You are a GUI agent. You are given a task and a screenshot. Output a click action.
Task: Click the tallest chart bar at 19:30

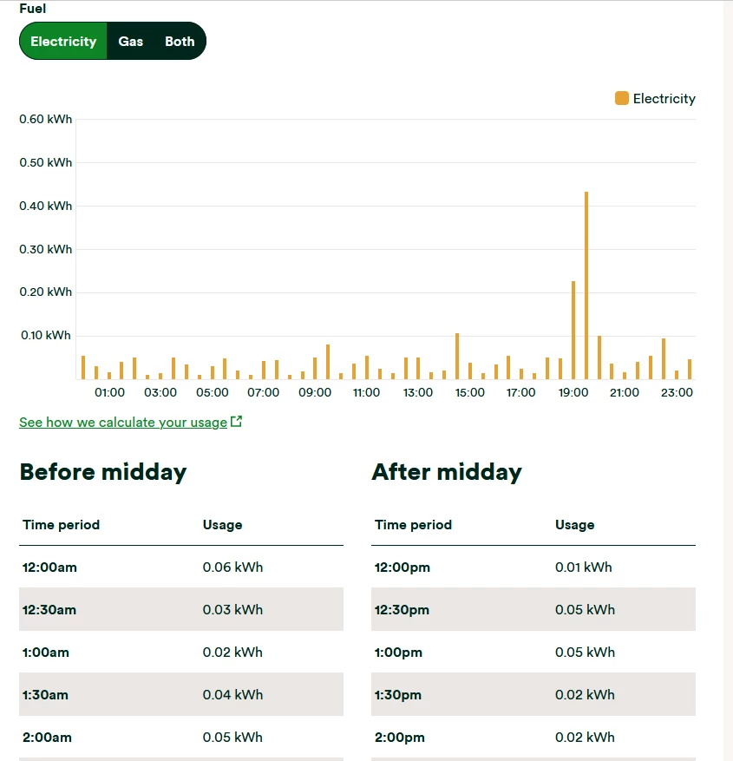[586, 286]
